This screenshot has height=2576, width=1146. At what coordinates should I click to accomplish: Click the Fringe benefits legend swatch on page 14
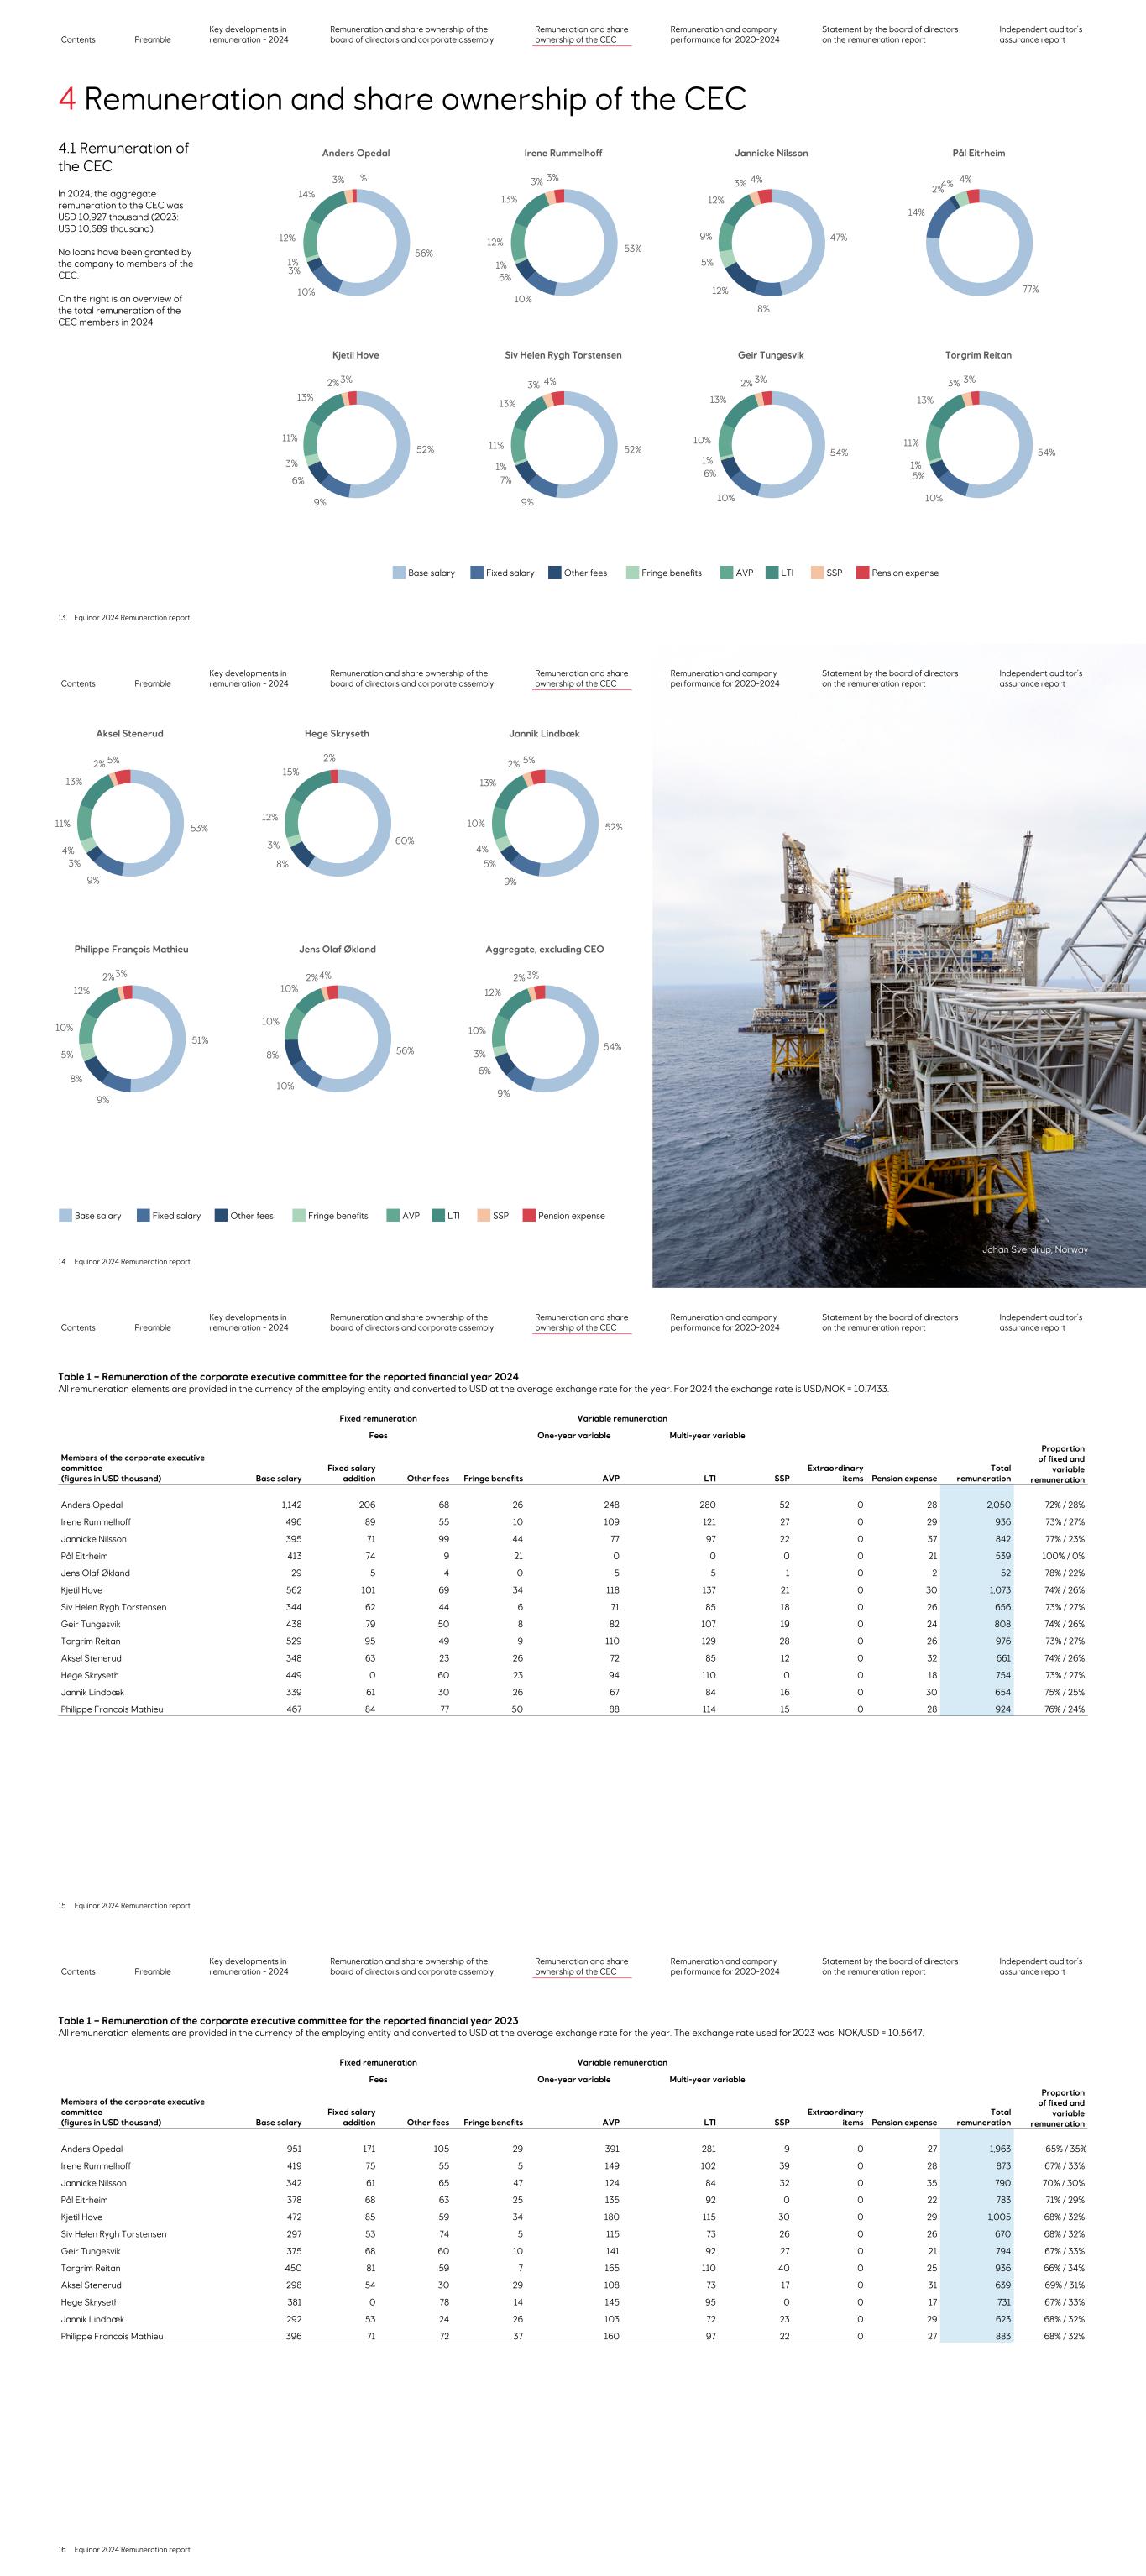(x=299, y=1216)
